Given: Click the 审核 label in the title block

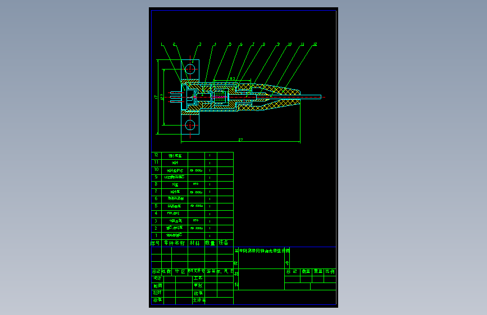Looking at the screenshot, I should tap(198, 285).
